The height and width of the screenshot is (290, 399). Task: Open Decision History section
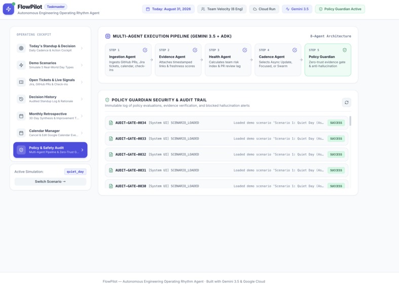pos(50,99)
